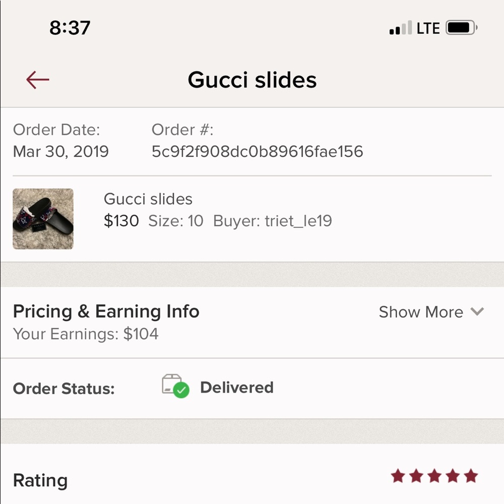This screenshot has height=504, width=504.
Task: Click the Show More text link
Action: pos(421,312)
